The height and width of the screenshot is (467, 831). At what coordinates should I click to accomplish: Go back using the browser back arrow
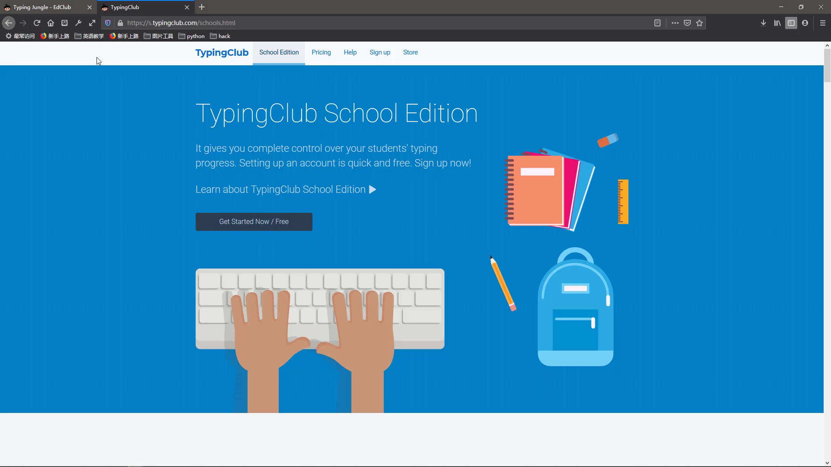point(9,23)
